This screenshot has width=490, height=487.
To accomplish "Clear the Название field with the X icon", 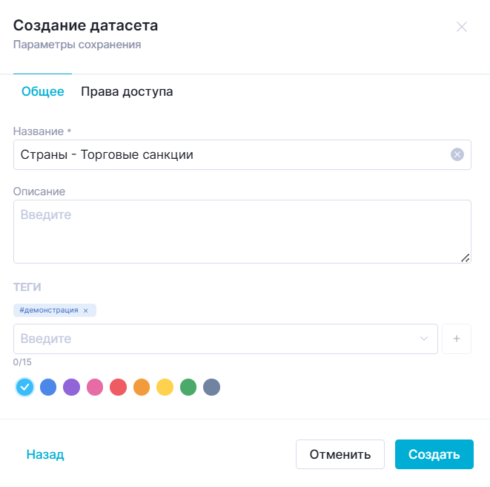I will (x=457, y=154).
